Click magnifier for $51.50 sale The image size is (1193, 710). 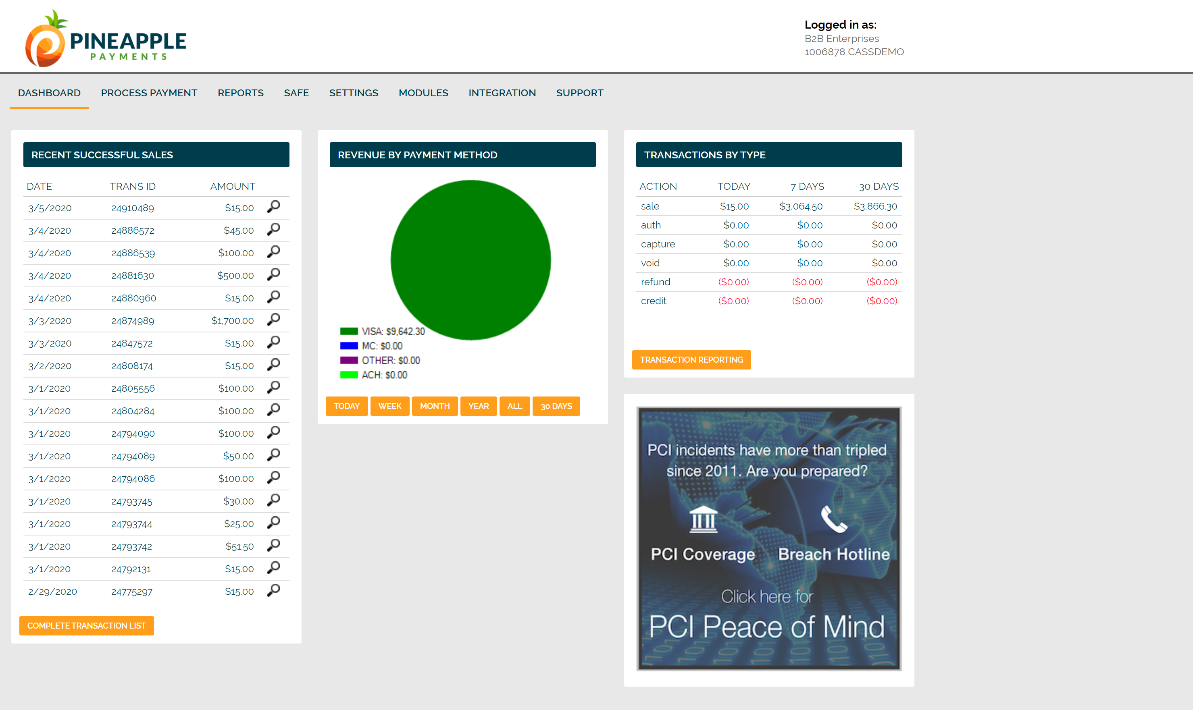273,546
